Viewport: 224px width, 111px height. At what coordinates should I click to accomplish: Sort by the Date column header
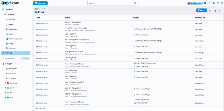[x=38, y=18]
